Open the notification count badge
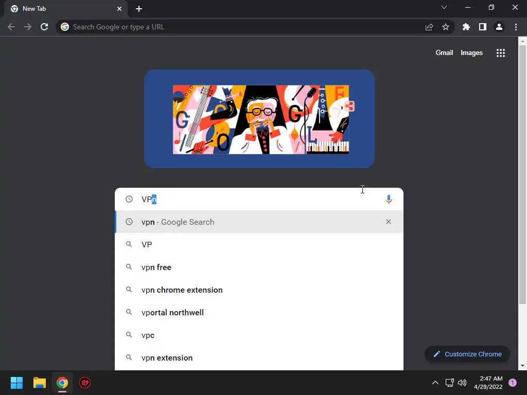 point(513,383)
